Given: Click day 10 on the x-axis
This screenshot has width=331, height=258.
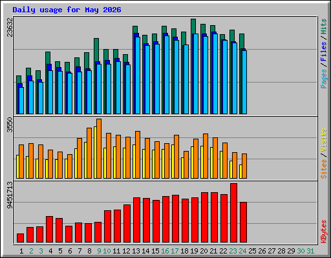Looking at the screenshot, I should pos(107,251).
